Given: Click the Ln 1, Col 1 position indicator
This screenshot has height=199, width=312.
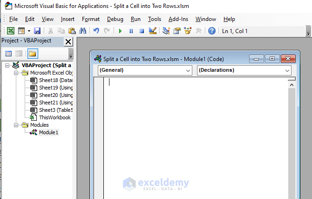Looking at the screenshot, I should pyautogui.click(x=235, y=31).
